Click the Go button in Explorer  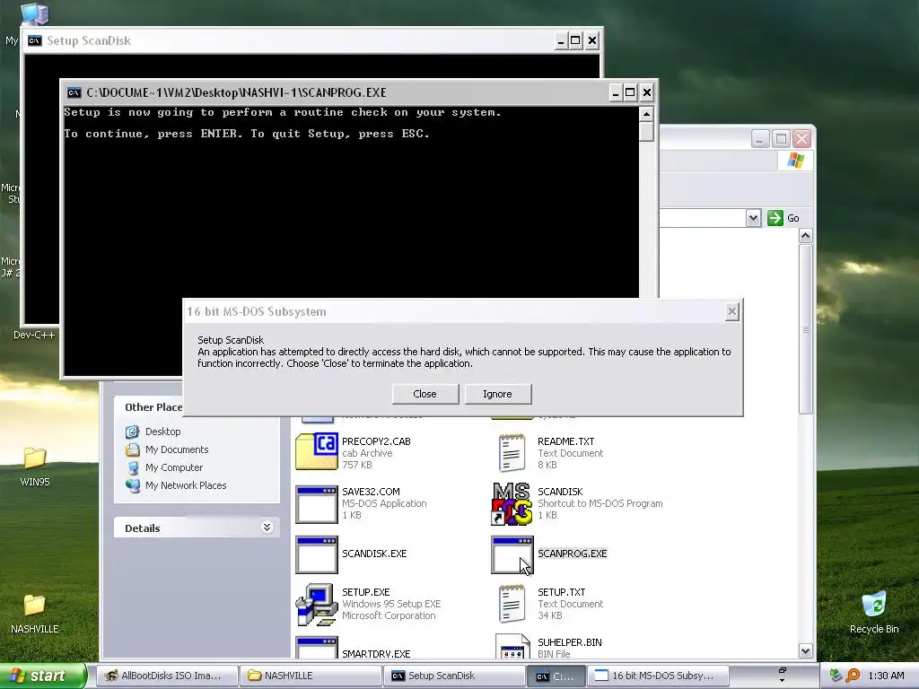pyautogui.click(x=783, y=218)
